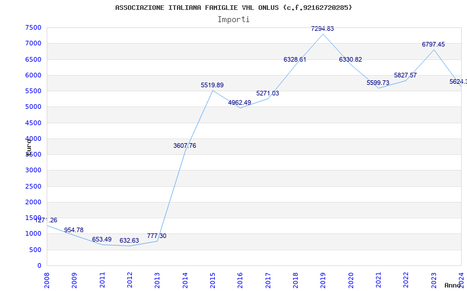Click the 5000 y-axis tick label
Image resolution: width=467 pixels, height=291 pixels.
pos(33,107)
